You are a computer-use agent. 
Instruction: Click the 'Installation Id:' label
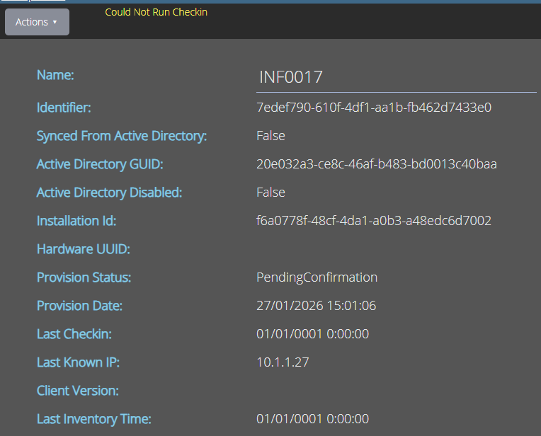[x=76, y=221]
